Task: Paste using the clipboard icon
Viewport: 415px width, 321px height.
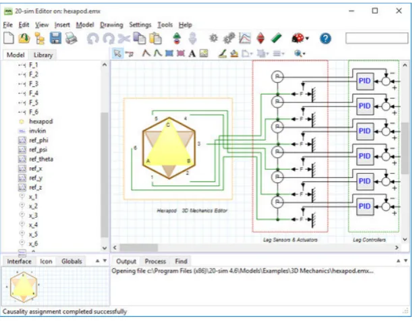Action: point(155,38)
